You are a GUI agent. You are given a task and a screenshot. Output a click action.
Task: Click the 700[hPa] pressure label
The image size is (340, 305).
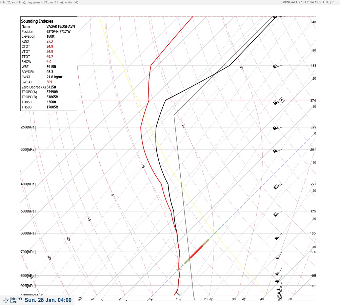point(28,252)
